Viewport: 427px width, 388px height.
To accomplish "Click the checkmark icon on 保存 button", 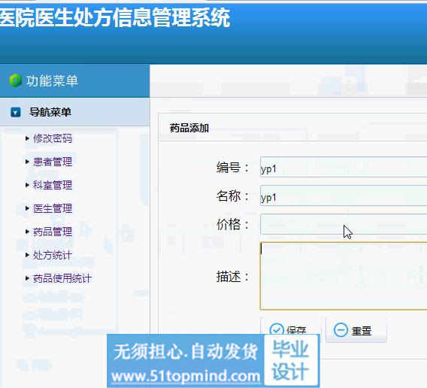I will [x=277, y=330].
